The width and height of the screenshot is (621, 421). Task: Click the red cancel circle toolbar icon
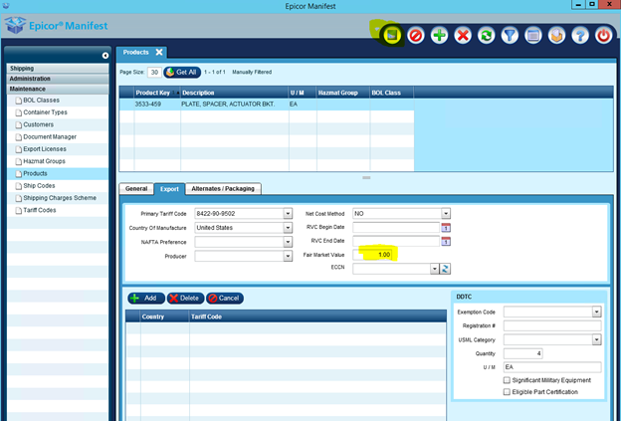point(415,36)
